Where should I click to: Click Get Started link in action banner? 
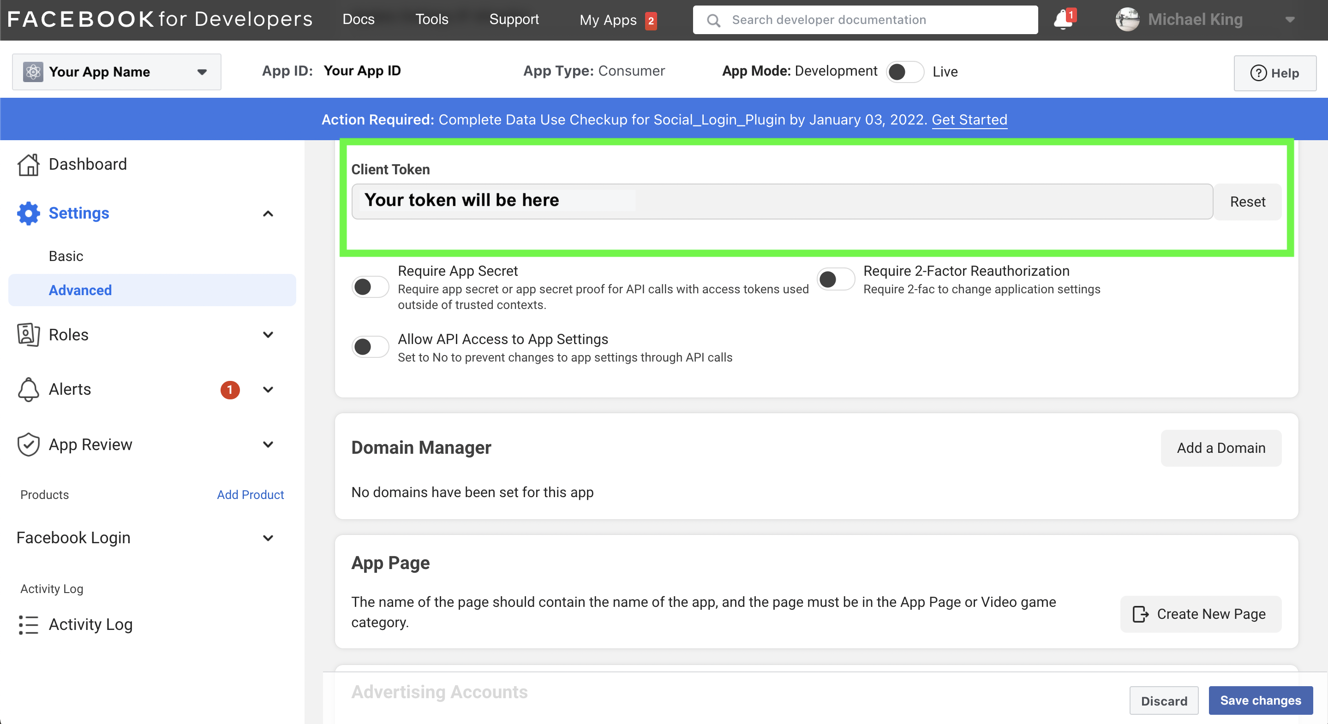[x=970, y=119]
